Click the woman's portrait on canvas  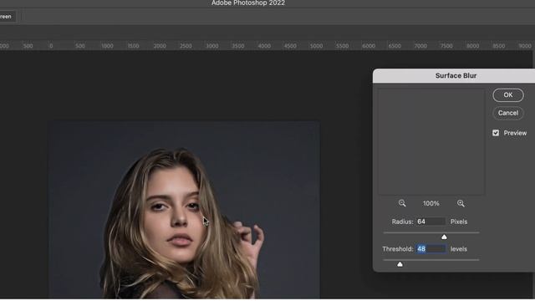coord(184,209)
